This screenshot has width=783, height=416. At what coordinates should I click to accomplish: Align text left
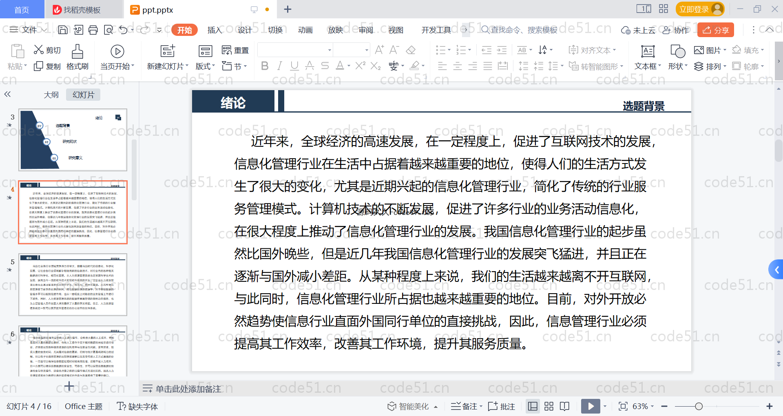pyautogui.click(x=442, y=66)
